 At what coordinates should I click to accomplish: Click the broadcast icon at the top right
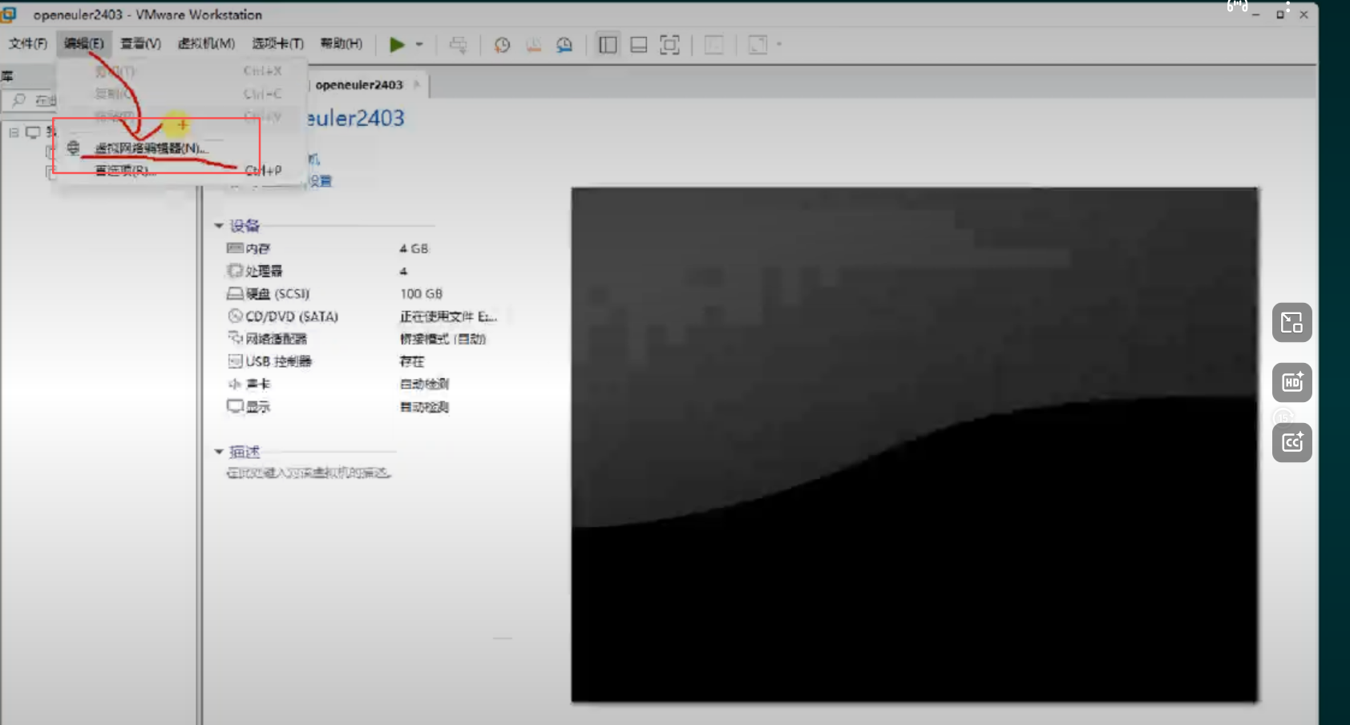pyautogui.click(x=1238, y=6)
